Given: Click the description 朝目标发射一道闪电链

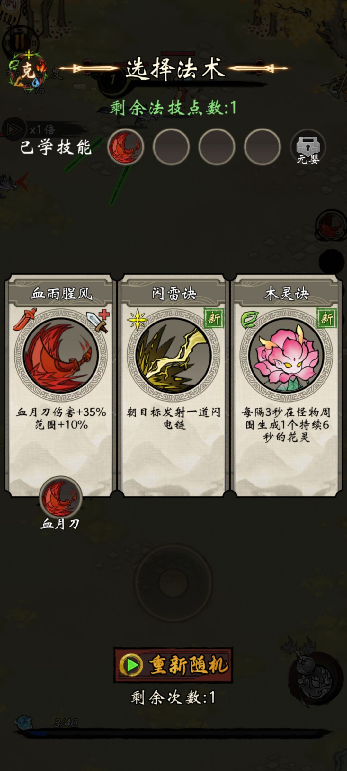Looking at the screenshot, I should pos(173,418).
